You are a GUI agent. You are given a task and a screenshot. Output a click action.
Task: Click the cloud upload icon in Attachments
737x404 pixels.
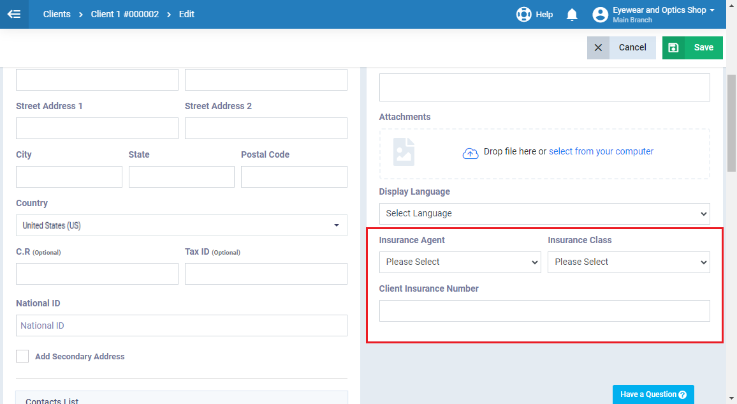[471, 153]
